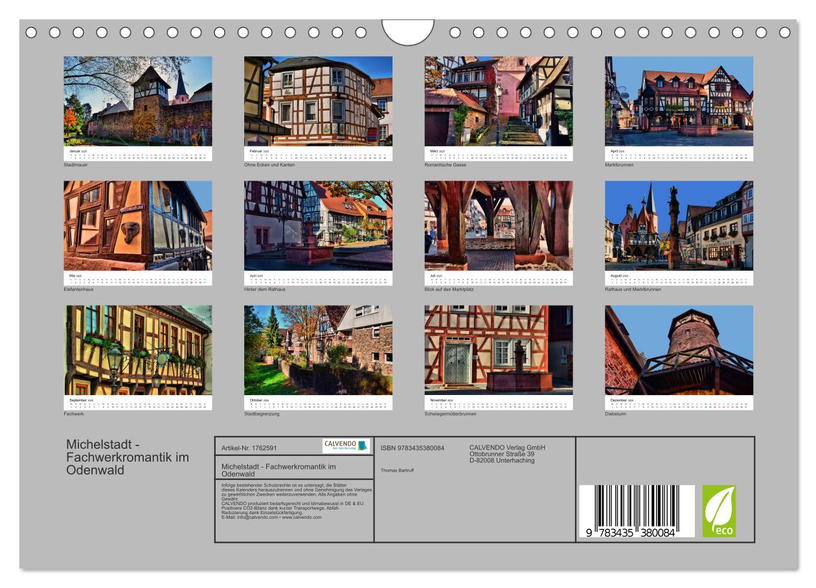Click the caption 'Romantische Gasse'
Screen dimensions: 816x588
point(446,165)
